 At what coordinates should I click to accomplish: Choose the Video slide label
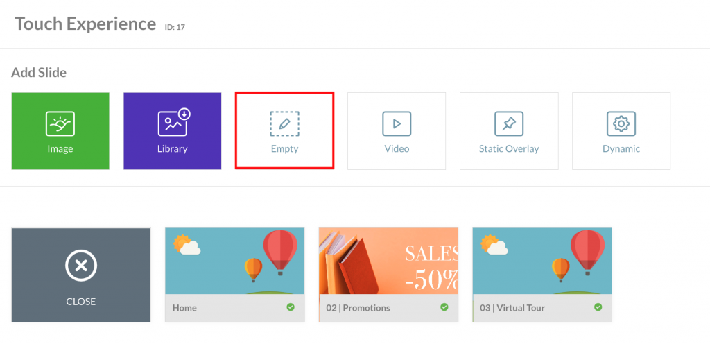pyautogui.click(x=397, y=148)
